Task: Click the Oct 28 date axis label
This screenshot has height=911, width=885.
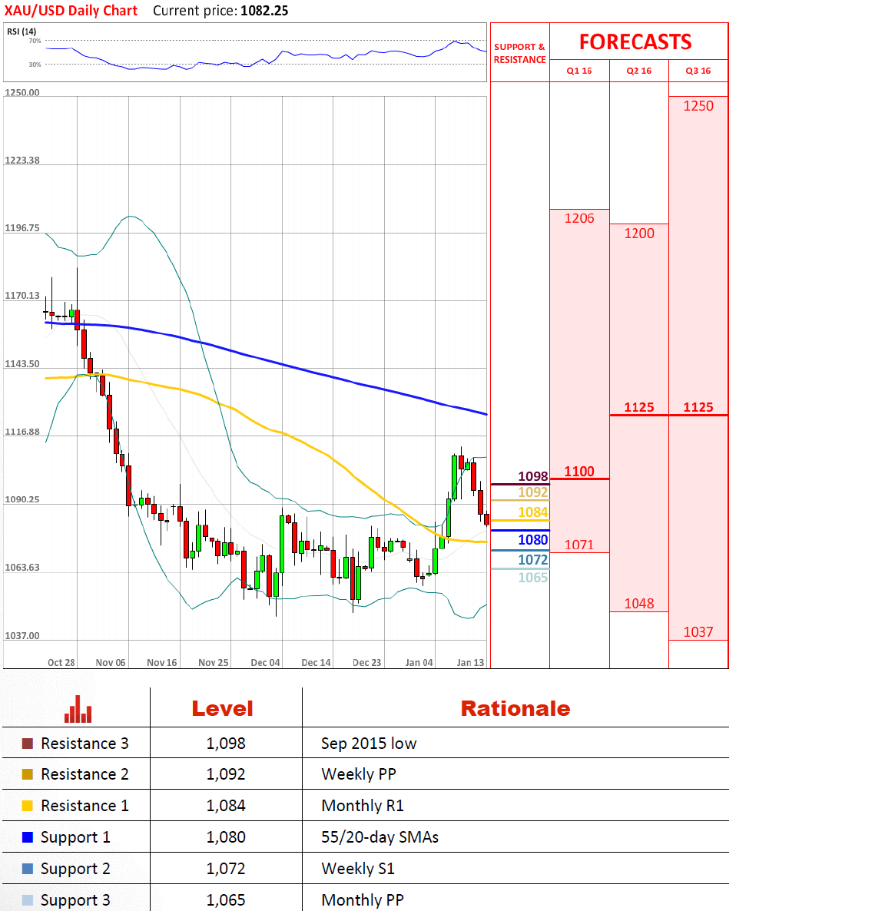Action: 61,663
